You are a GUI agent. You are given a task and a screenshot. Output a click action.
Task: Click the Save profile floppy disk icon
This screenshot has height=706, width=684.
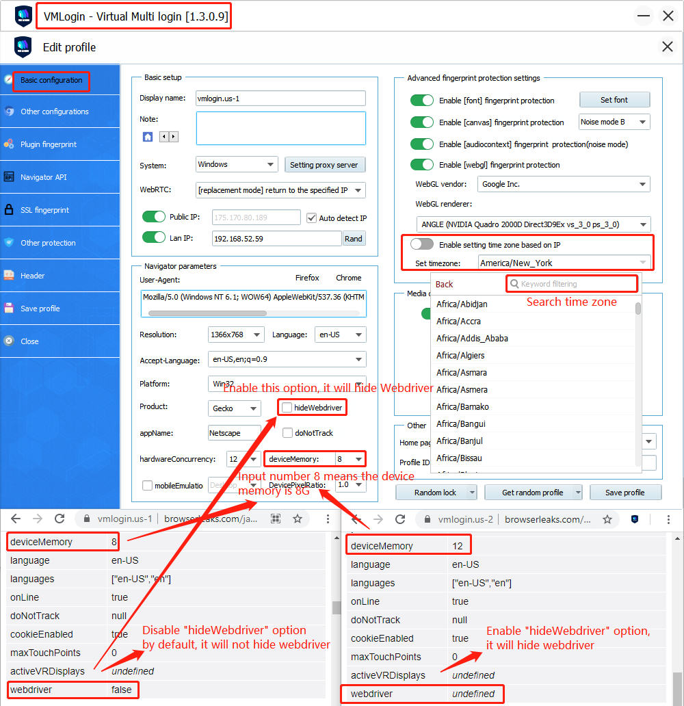click(9, 309)
